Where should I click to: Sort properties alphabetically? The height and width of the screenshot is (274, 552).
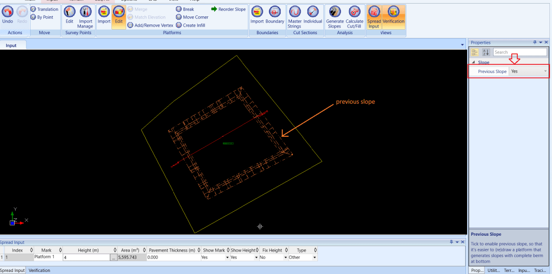click(x=486, y=53)
